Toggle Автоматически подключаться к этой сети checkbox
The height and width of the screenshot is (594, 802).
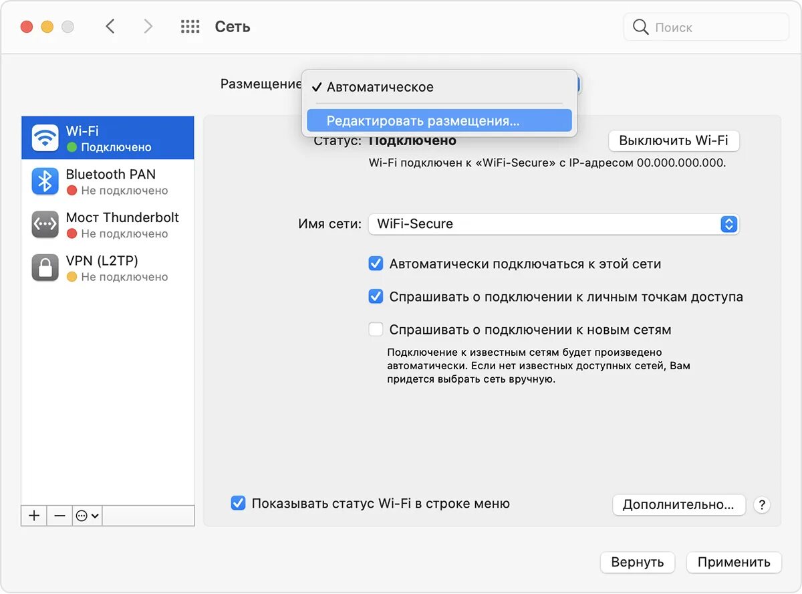376,264
